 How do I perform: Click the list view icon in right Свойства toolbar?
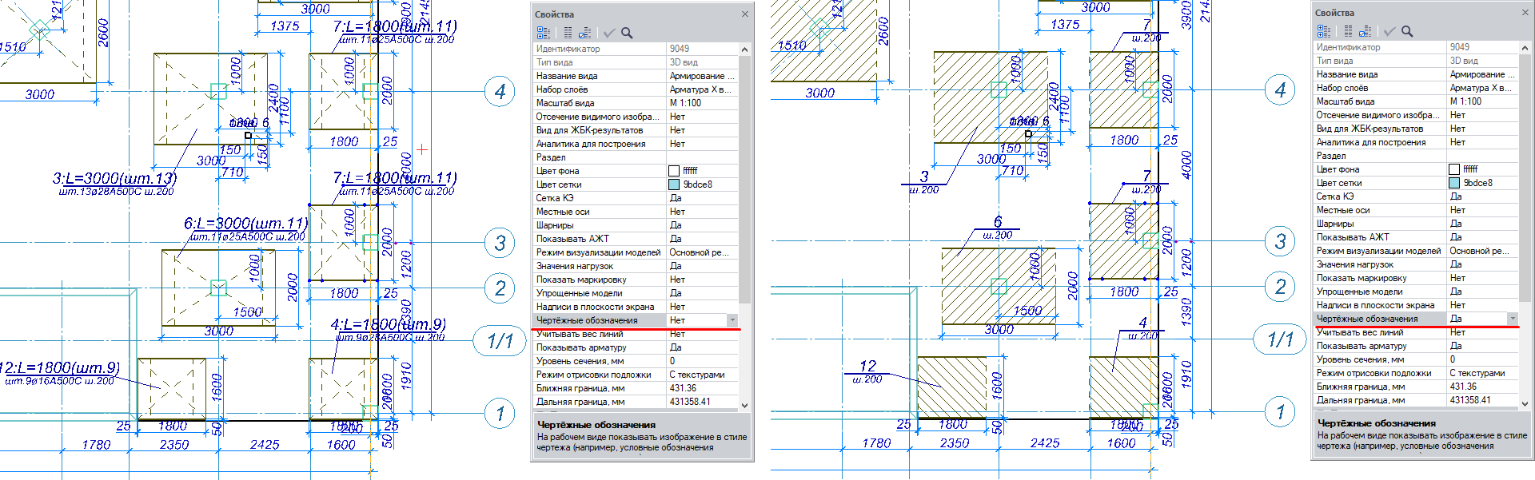tap(1348, 31)
